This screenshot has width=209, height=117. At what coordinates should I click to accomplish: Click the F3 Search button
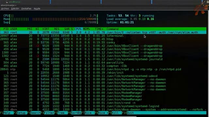click(x=34, y=113)
